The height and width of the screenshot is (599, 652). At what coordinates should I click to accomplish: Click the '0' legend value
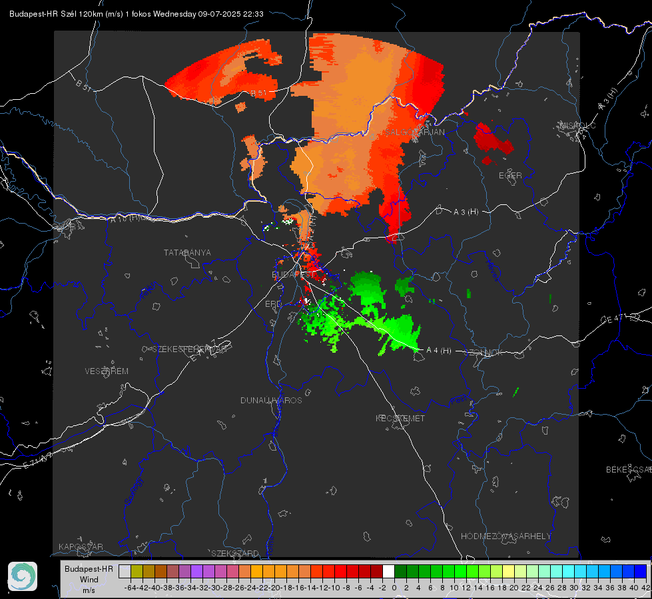(x=394, y=588)
